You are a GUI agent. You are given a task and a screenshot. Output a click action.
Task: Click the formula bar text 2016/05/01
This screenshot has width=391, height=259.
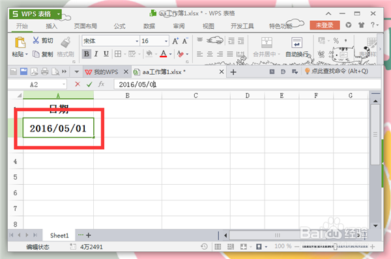click(x=138, y=85)
